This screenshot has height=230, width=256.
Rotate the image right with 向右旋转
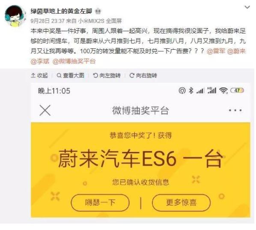143,75
